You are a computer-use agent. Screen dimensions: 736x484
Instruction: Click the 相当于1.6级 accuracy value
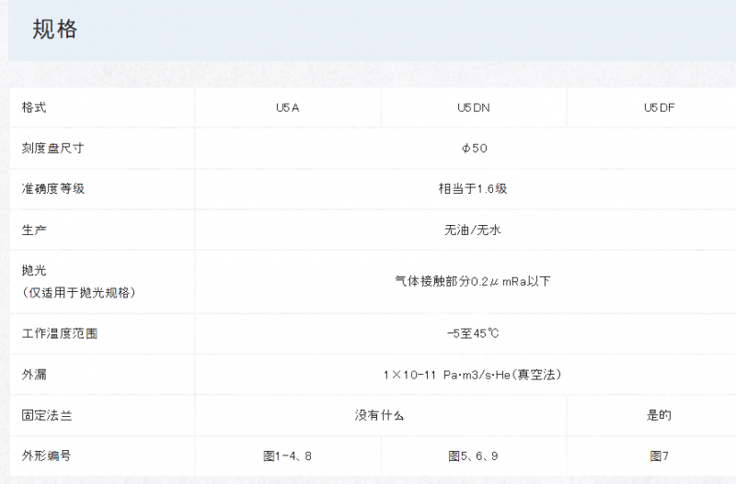coord(473,189)
